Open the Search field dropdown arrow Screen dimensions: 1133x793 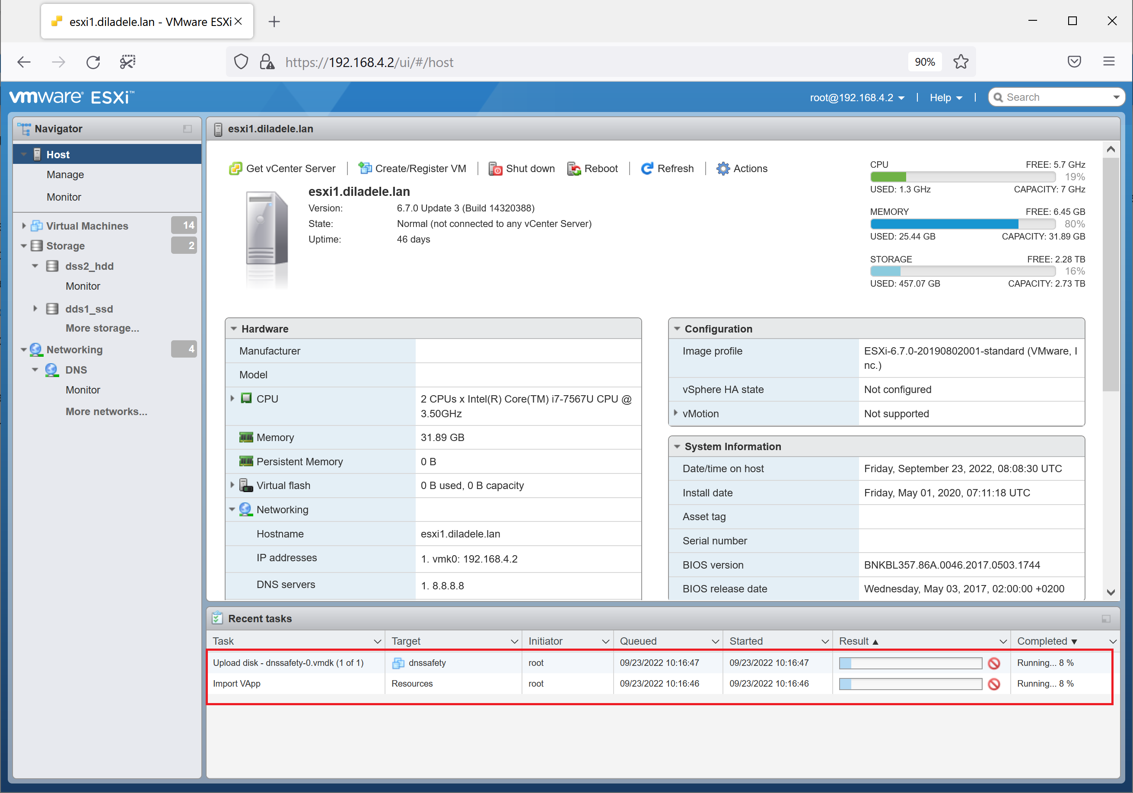[1116, 97]
